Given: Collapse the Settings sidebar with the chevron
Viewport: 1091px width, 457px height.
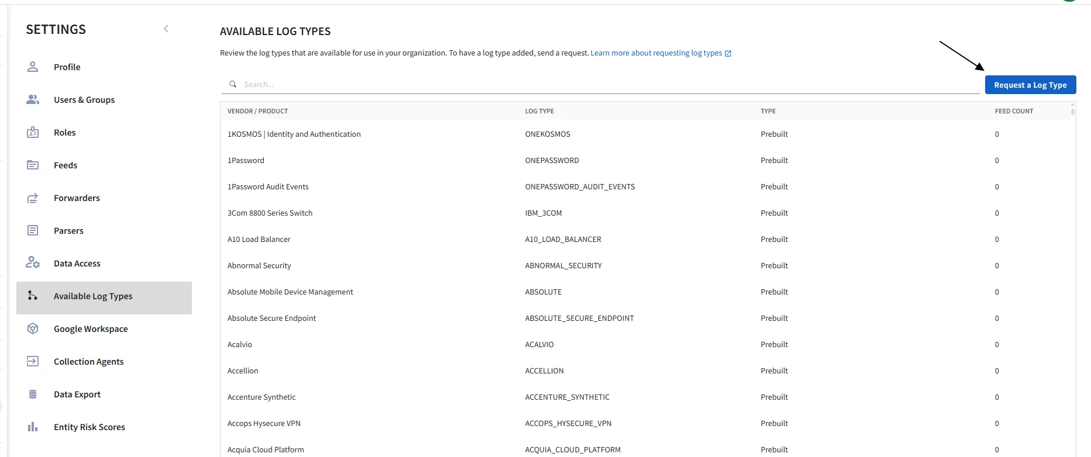Looking at the screenshot, I should point(166,29).
